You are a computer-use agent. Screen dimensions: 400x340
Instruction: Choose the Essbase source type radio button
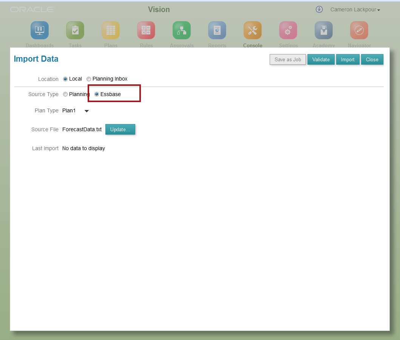click(97, 94)
